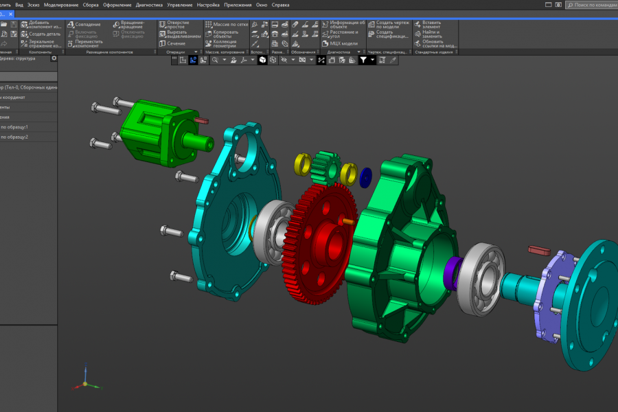Toggle hide-objects eye icon in view toolbar

click(284, 60)
